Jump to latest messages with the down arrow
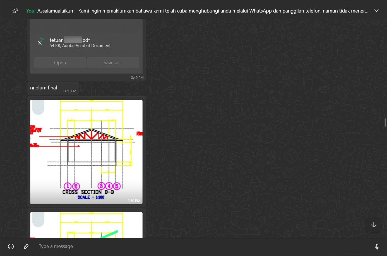This screenshot has width=387, height=256. (x=374, y=225)
